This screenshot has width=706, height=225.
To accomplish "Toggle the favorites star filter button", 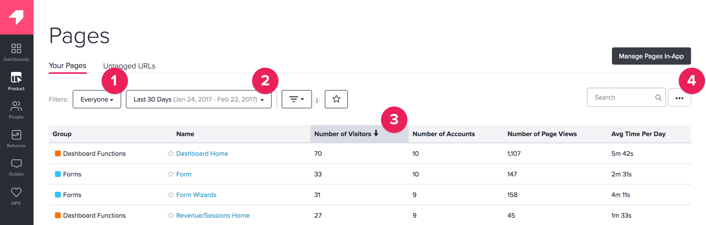I will pos(336,99).
